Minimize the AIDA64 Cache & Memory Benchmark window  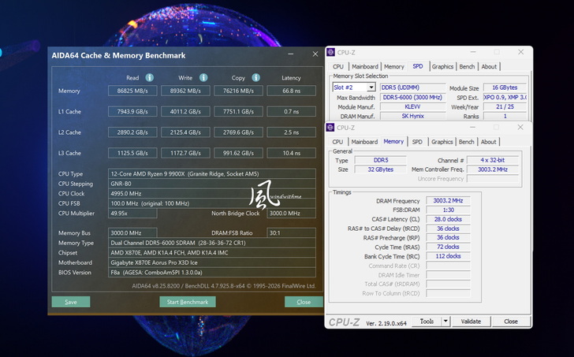[291, 55]
